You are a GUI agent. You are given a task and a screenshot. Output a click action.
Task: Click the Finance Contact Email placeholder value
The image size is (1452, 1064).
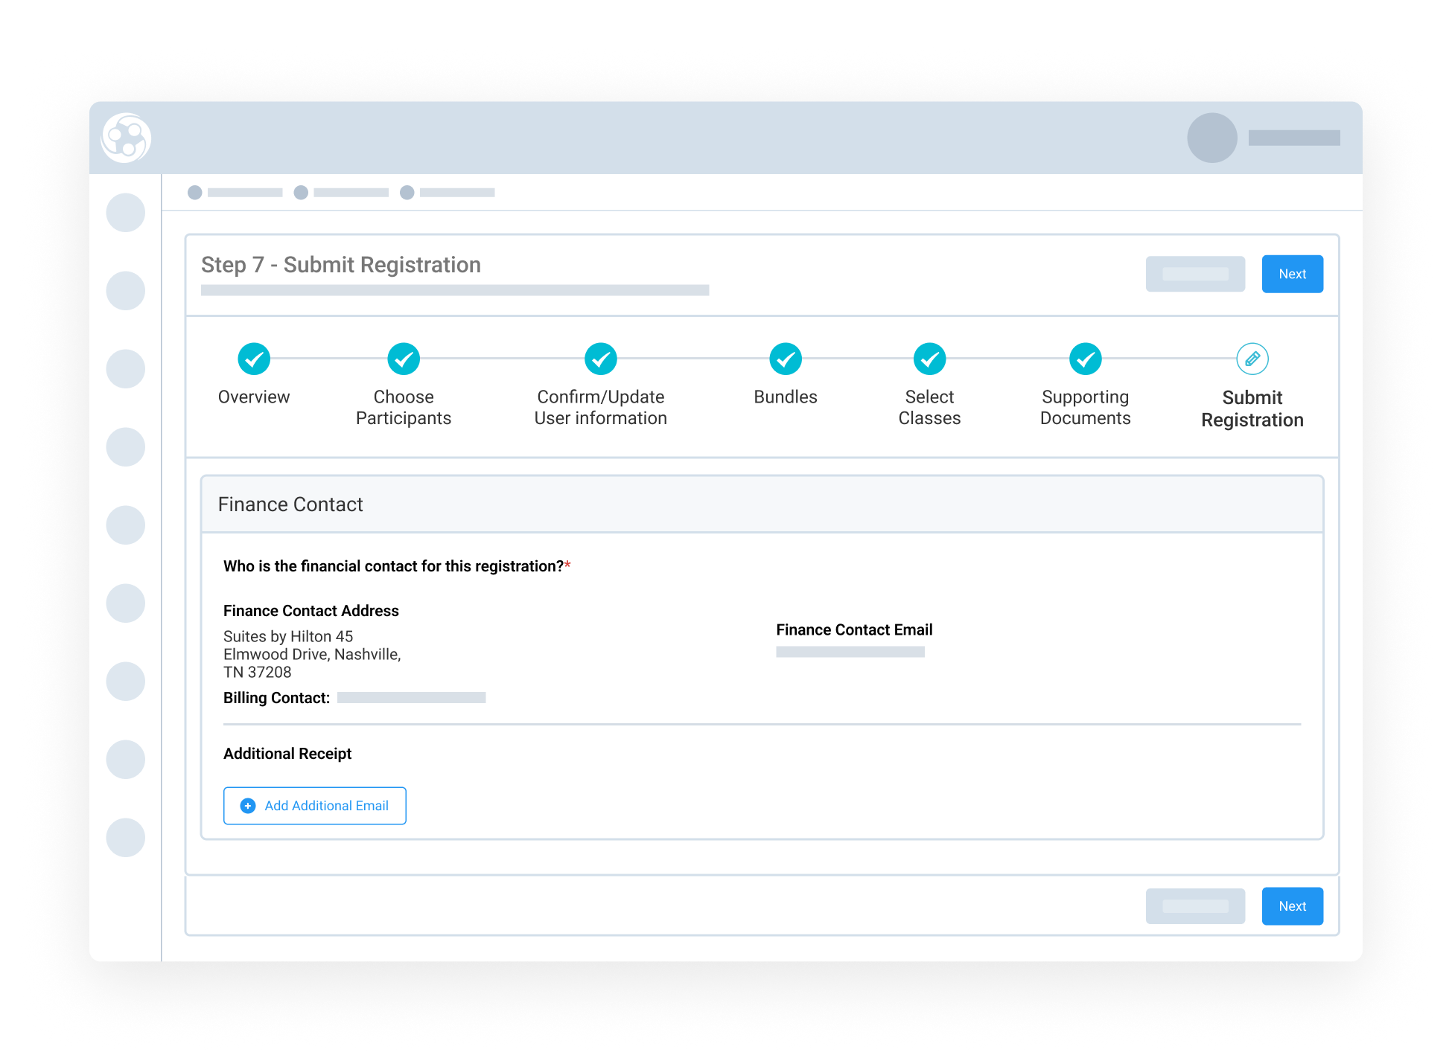click(x=850, y=652)
